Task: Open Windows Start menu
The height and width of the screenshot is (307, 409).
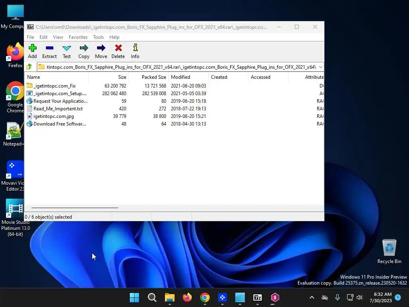Action: coord(134,297)
